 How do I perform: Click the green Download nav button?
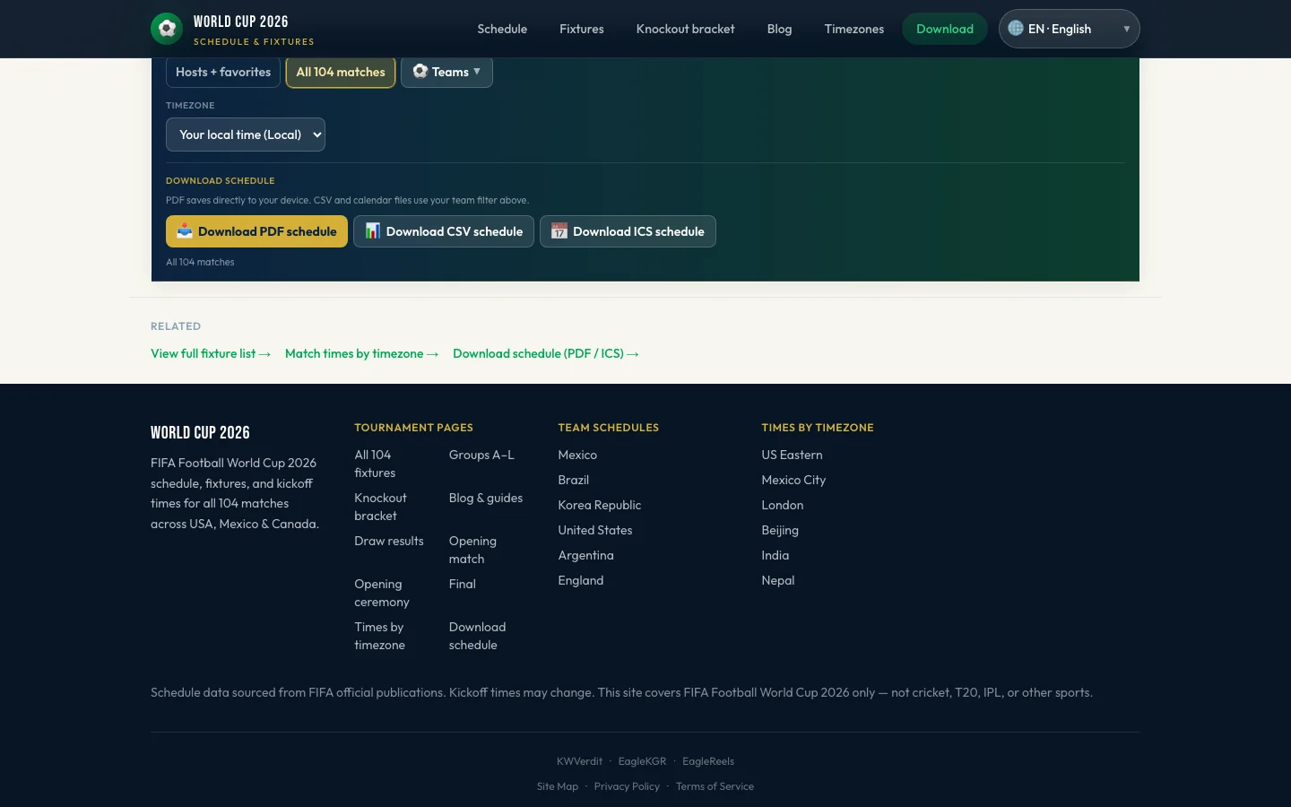945,29
